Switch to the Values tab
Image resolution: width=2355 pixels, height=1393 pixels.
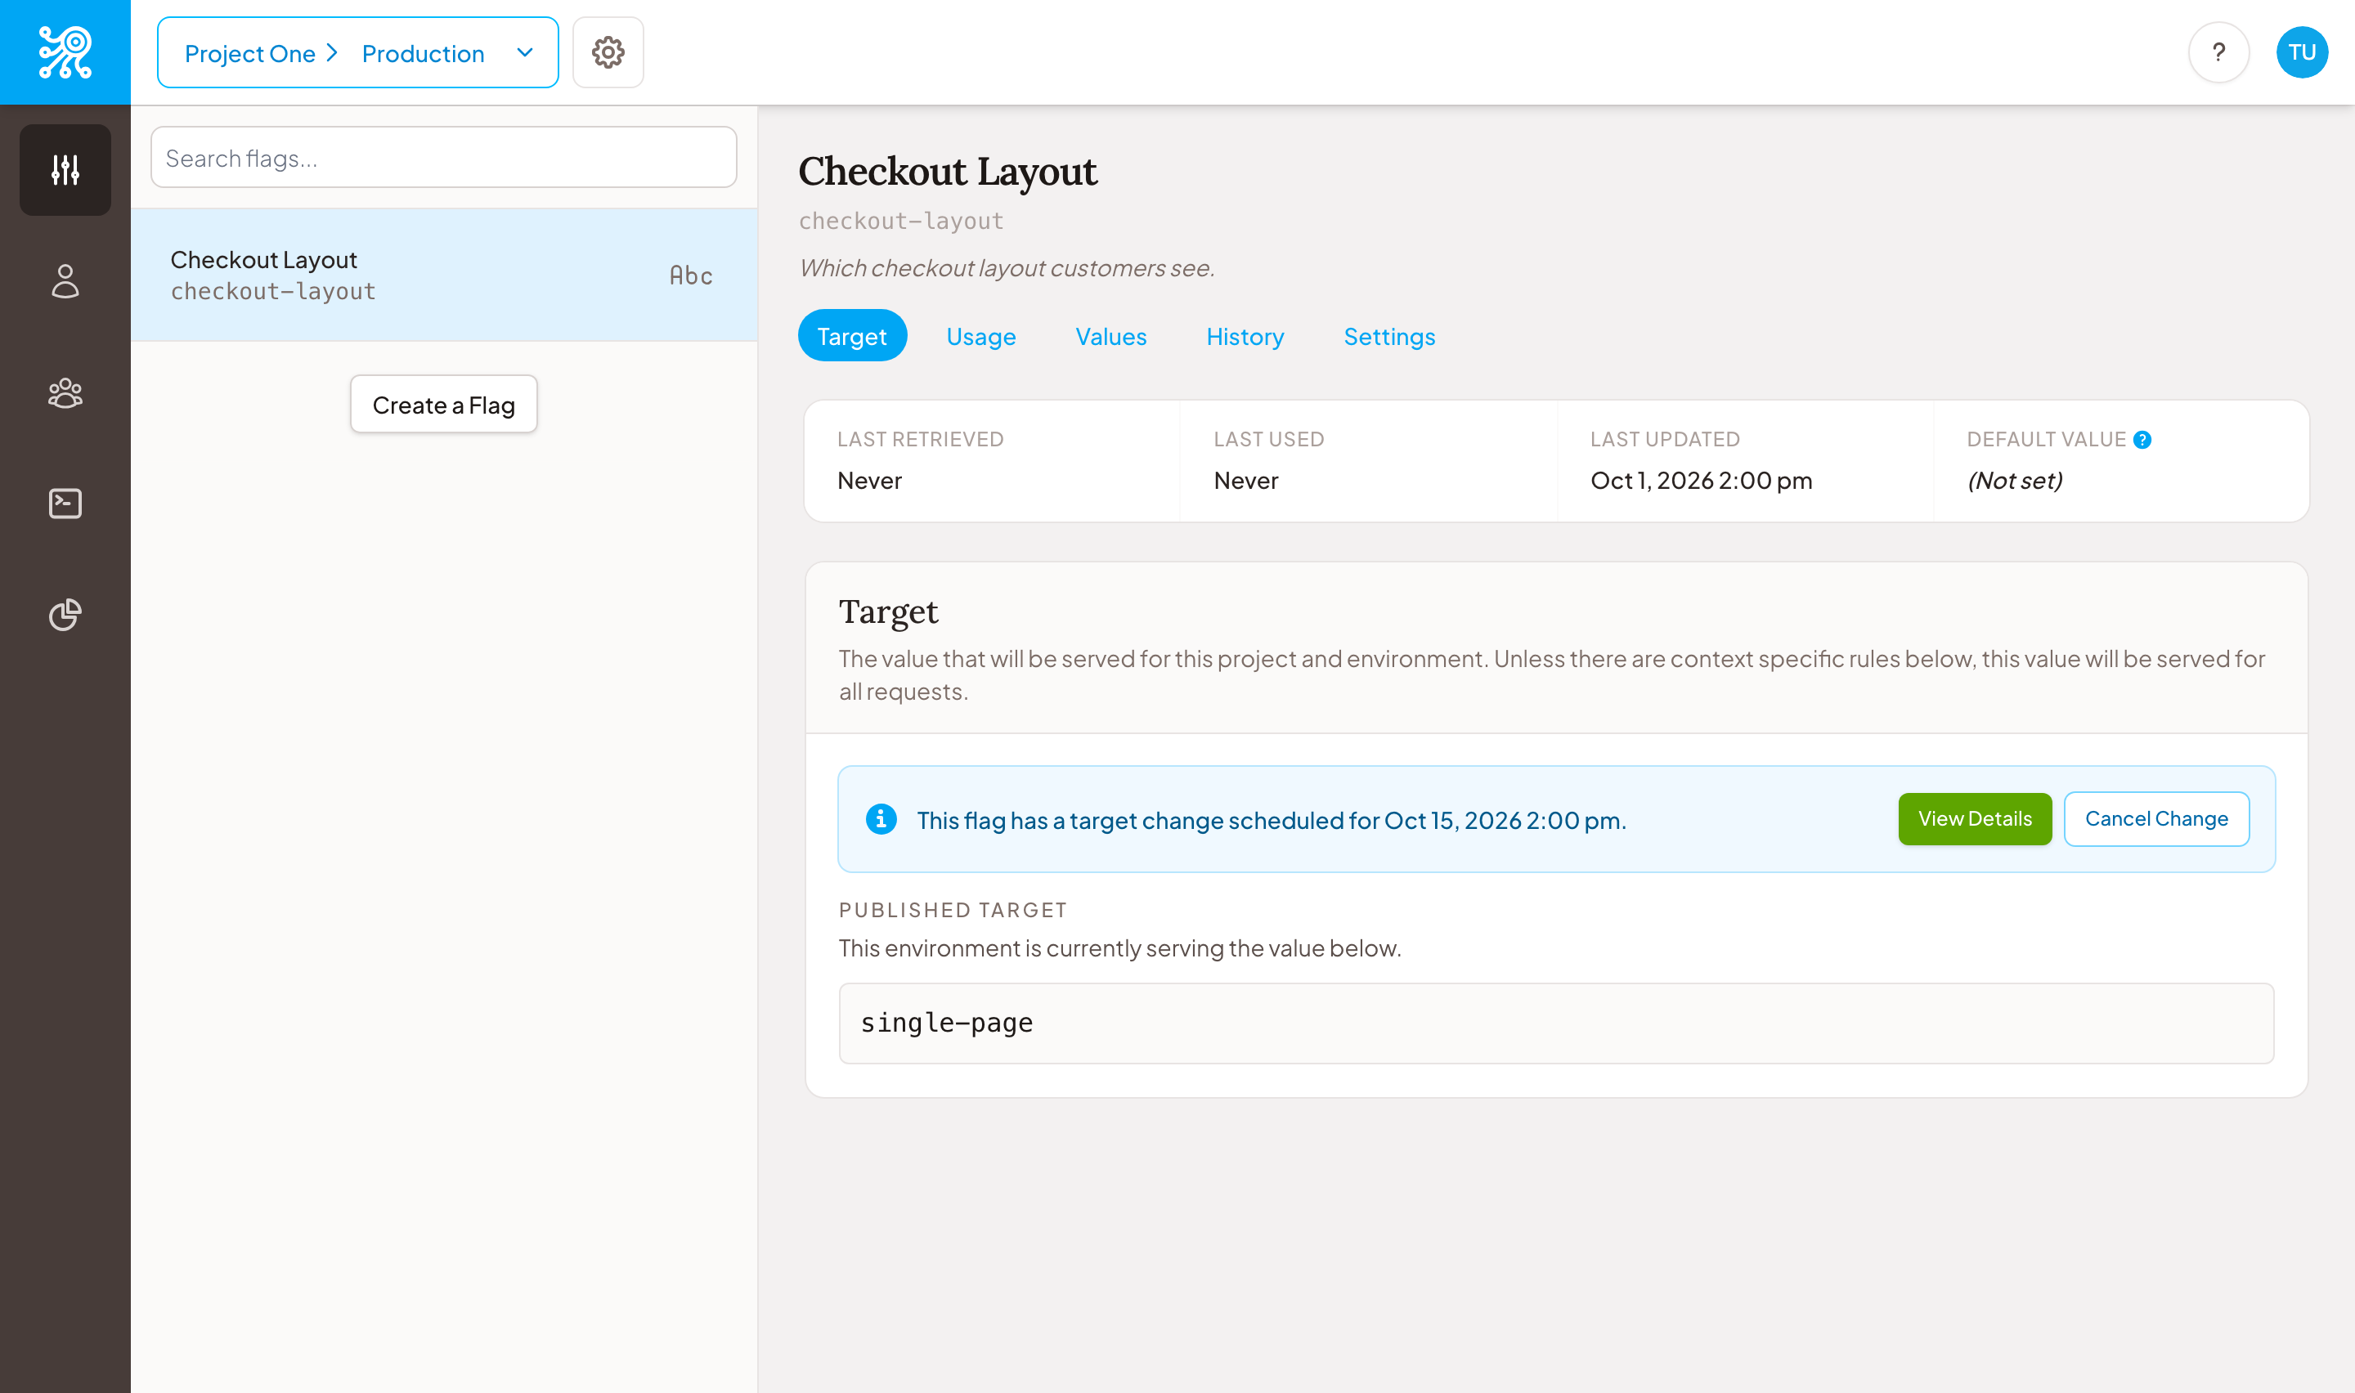click(x=1110, y=336)
